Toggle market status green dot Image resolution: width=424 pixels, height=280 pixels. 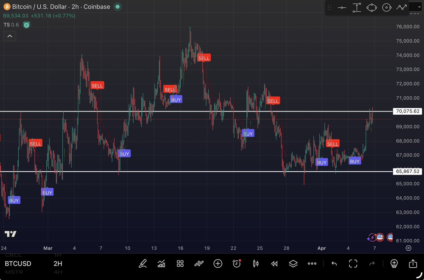coord(118,7)
